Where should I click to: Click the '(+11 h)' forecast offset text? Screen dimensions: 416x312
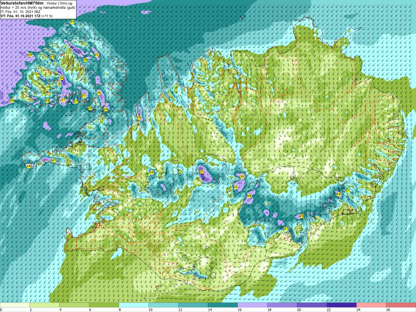[47, 16]
